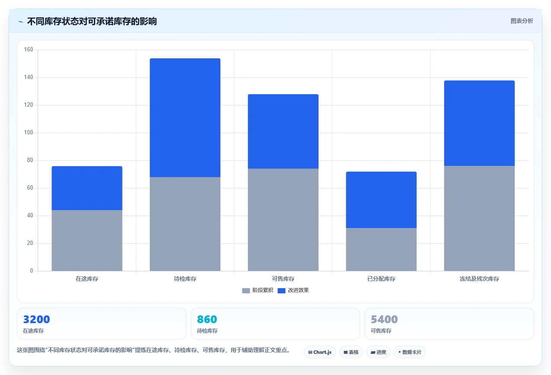This screenshot has height=375, width=551.
Task: Click the 数据卡片 tag chip
Action: click(409, 352)
